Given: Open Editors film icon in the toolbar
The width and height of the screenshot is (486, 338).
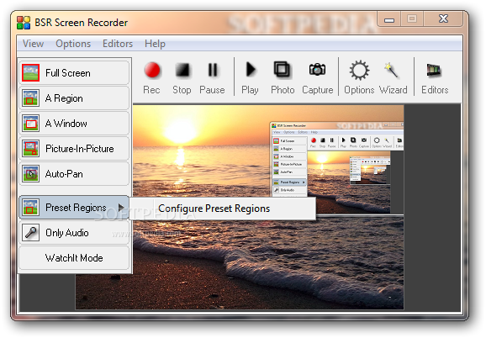Looking at the screenshot, I should click(x=435, y=77).
